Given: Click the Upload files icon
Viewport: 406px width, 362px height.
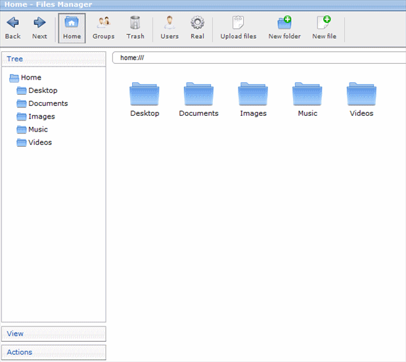Looking at the screenshot, I should point(238,23).
